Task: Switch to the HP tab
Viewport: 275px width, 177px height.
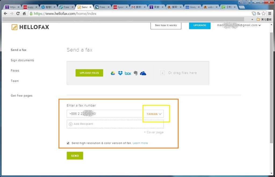Action: [49, 7]
